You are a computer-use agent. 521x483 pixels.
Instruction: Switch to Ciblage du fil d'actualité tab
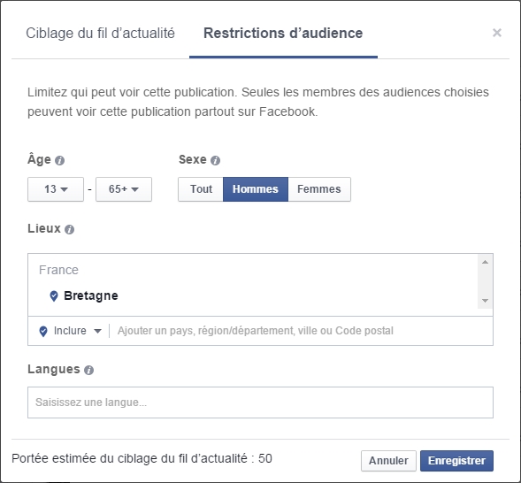click(100, 34)
